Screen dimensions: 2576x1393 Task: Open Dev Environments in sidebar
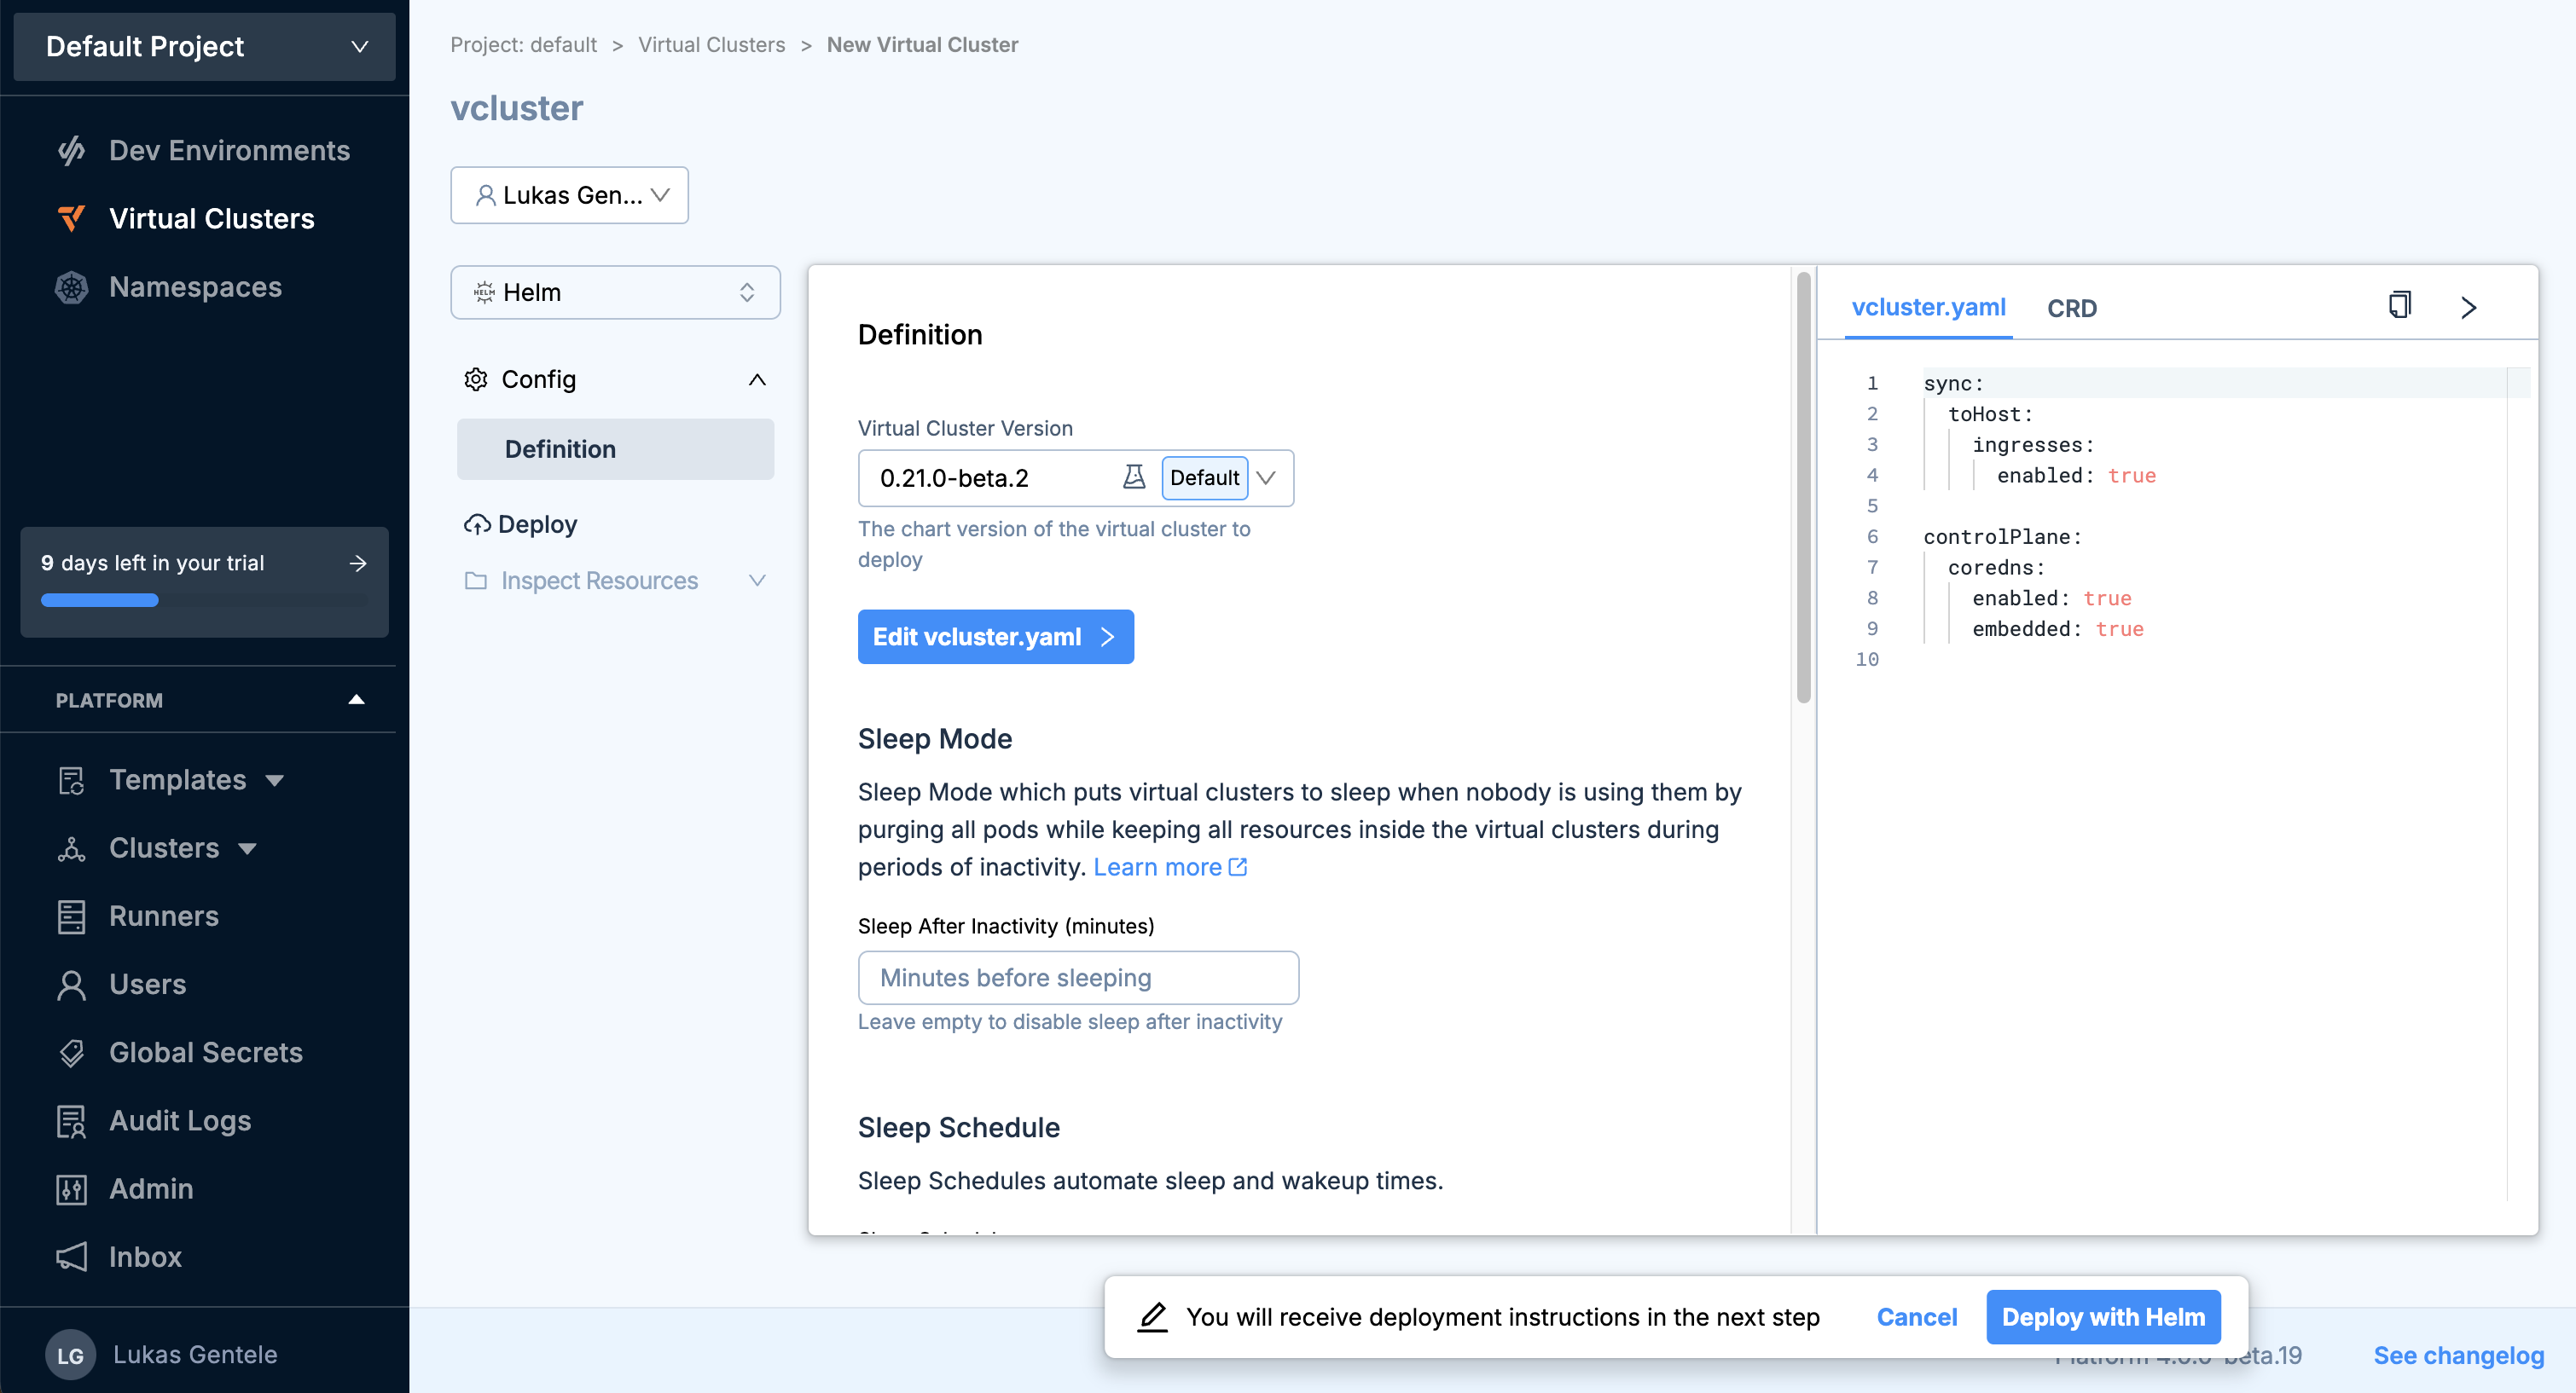(229, 150)
